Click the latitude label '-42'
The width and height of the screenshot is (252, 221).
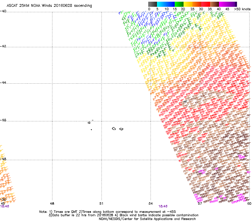point(3,46)
